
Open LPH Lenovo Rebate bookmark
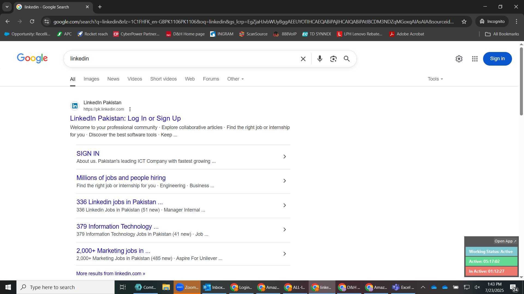(x=360, y=34)
